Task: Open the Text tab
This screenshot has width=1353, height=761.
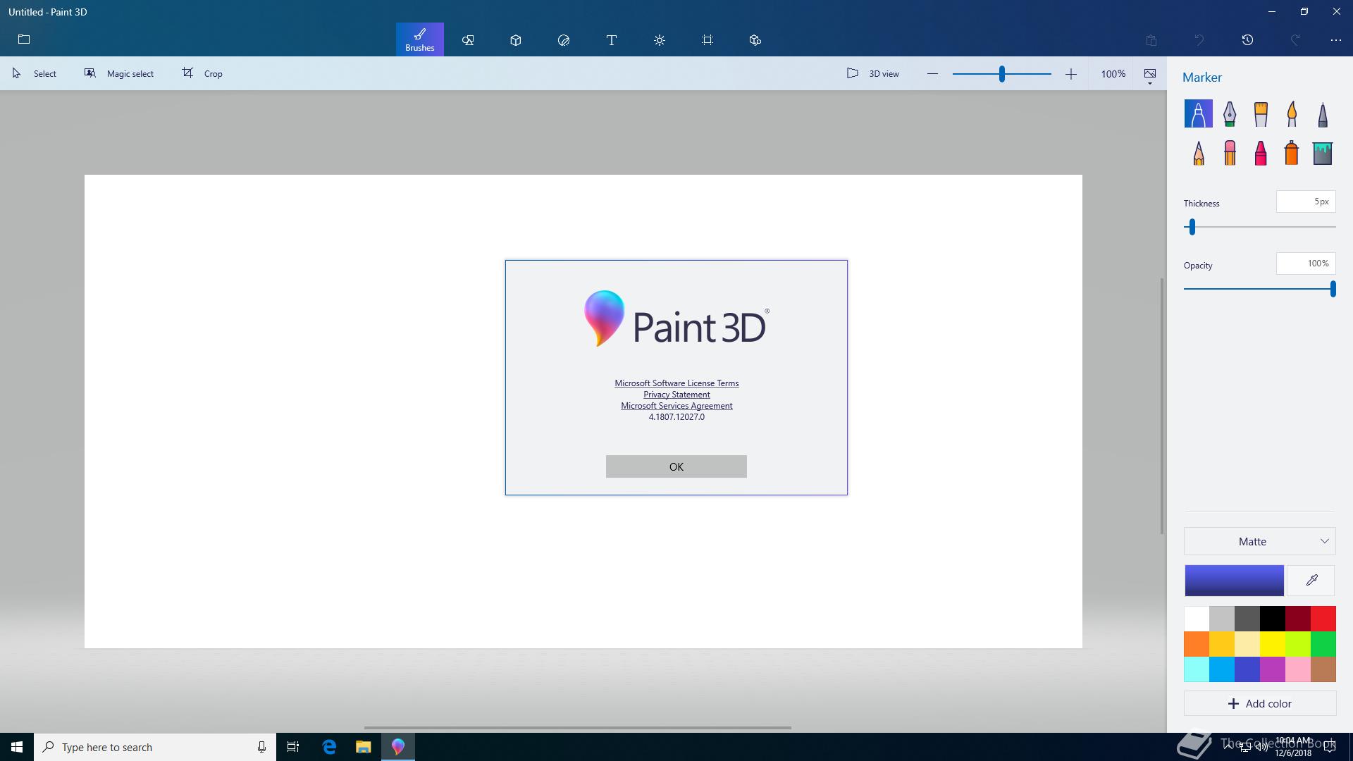Action: pyautogui.click(x=612, y=40)
